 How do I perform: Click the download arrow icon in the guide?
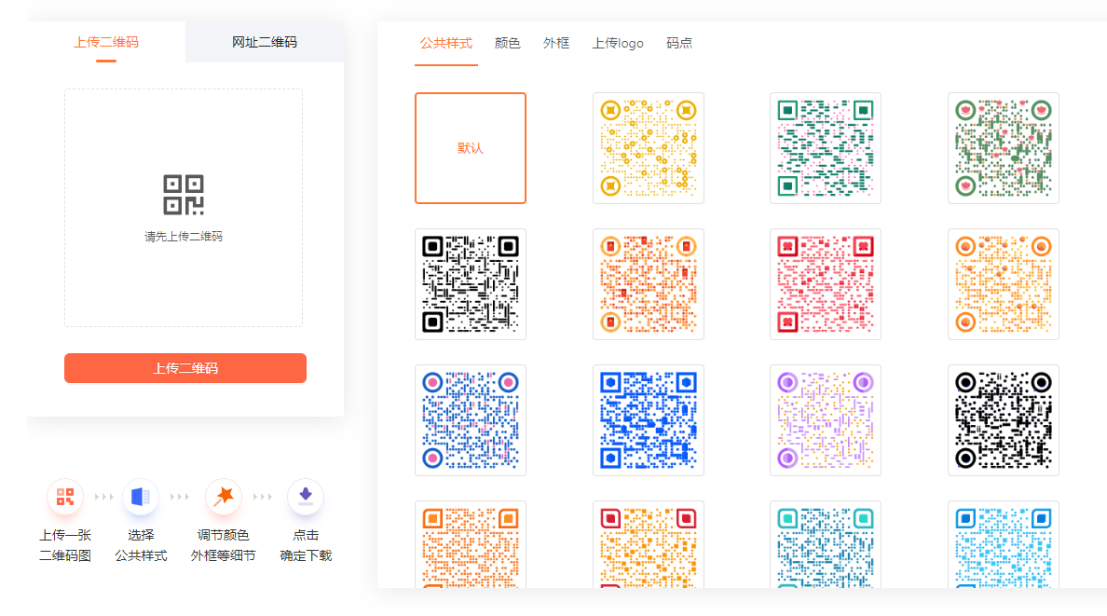(306, 497)
